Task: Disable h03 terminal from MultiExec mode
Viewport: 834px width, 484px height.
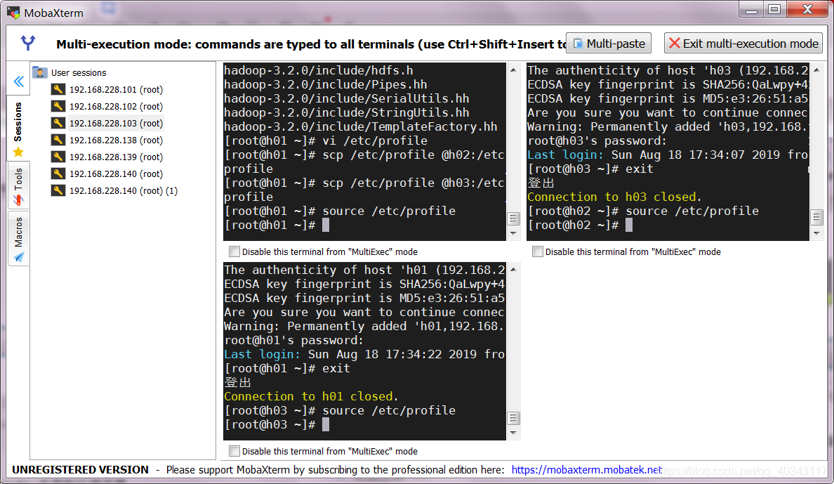Action: click(x=234, y=451)
